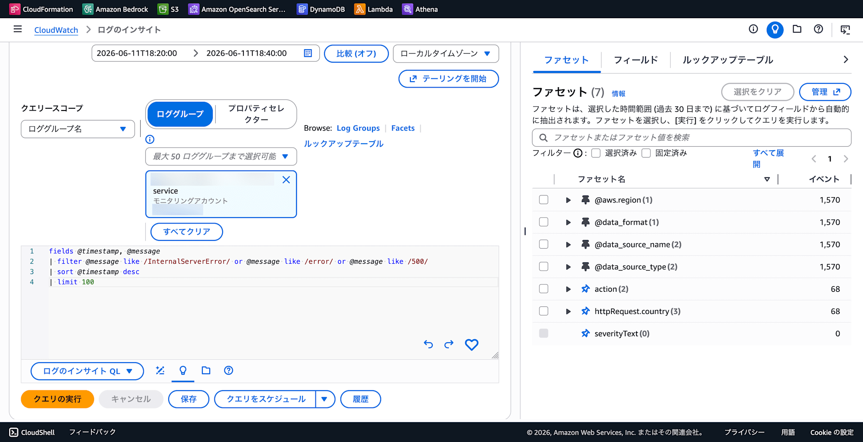The width and height of the screenshot is (863, 442).
Task: Switch to ルックアップテーブル tab
Action: point(728,60)
